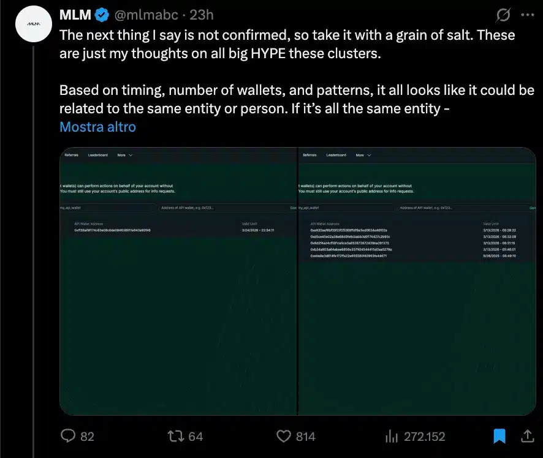Viewport: 543px width, 458px height.
Task: Select the Leaderboard tab in right screenshot
Action: click(x=336, y=155)
